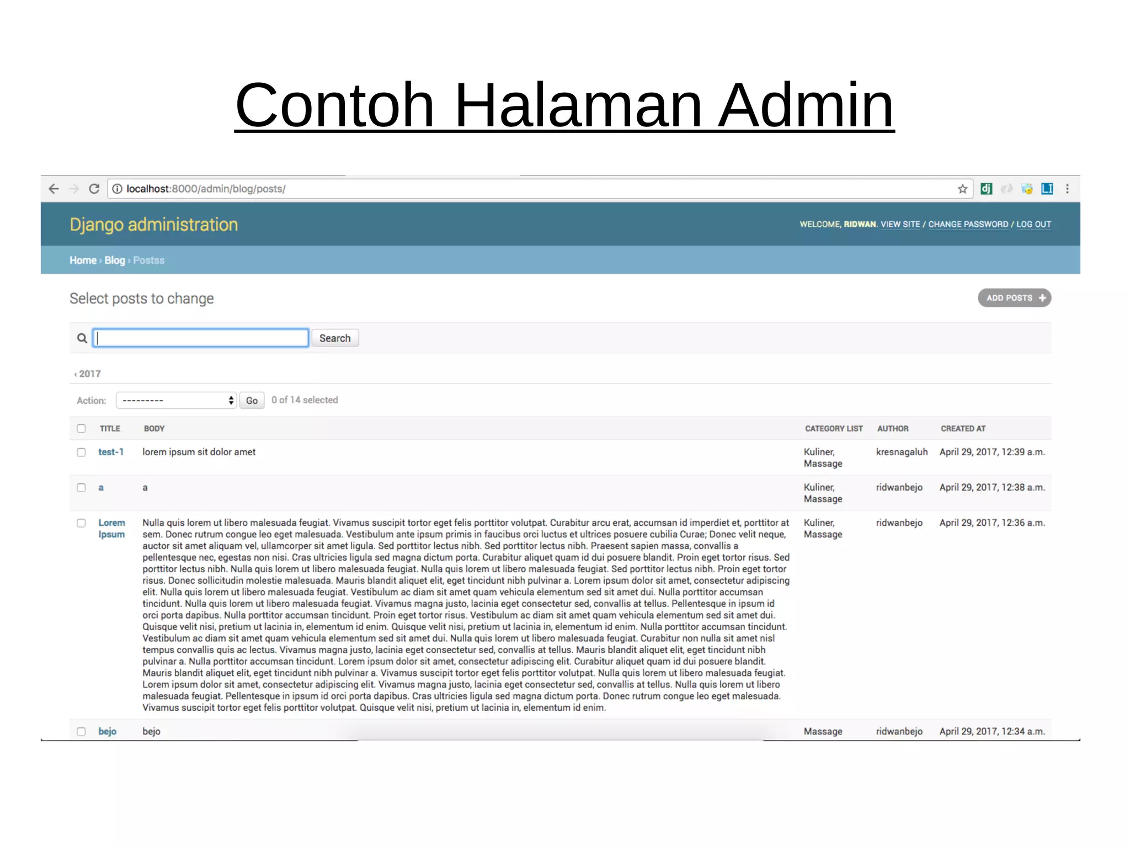Click the View Site link
The width and height of the screenshot is (1130, 847).
(900, 224)
